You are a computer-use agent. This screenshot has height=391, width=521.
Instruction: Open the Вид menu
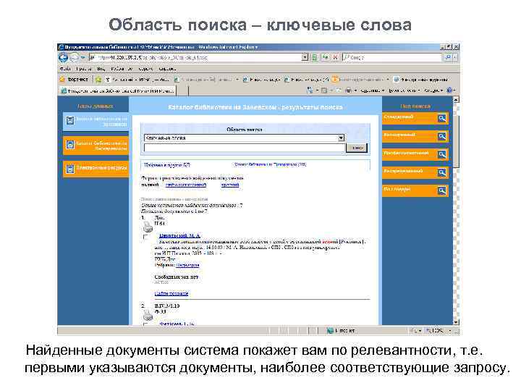pyautogui.click(x=101, y=69)
